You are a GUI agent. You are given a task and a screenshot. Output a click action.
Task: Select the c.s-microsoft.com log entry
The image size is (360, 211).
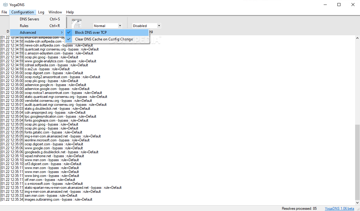pyautogui.click(x=41, y=184)
